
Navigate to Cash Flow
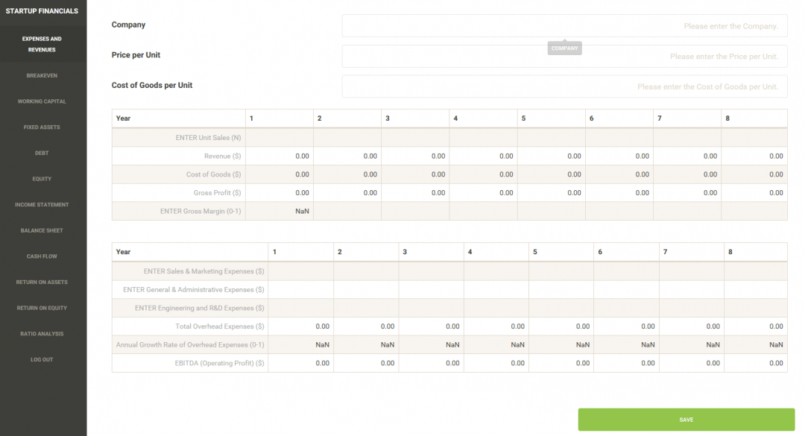[x=42, y=256]
